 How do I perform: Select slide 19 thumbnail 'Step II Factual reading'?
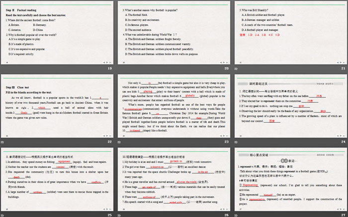[x=57, y=33]
